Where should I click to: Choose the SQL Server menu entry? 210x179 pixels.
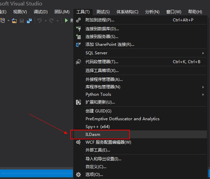point(140,53)
